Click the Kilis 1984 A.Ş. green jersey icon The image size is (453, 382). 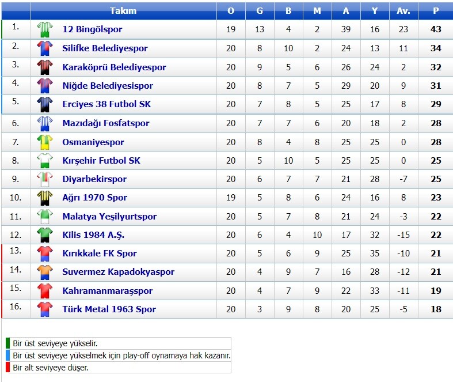pos(44,235)
